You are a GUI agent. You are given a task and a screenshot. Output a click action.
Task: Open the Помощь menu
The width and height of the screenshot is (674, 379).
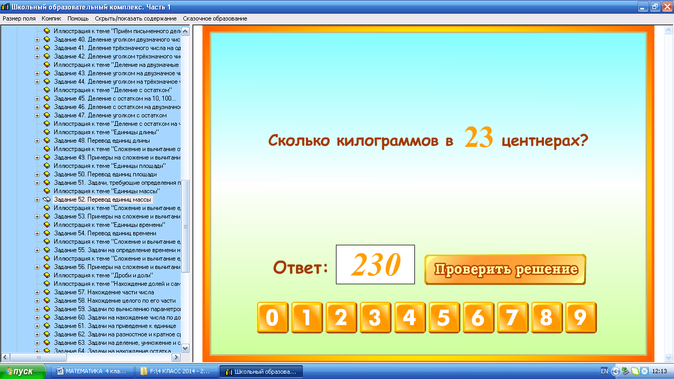click(x=78, y=18)
